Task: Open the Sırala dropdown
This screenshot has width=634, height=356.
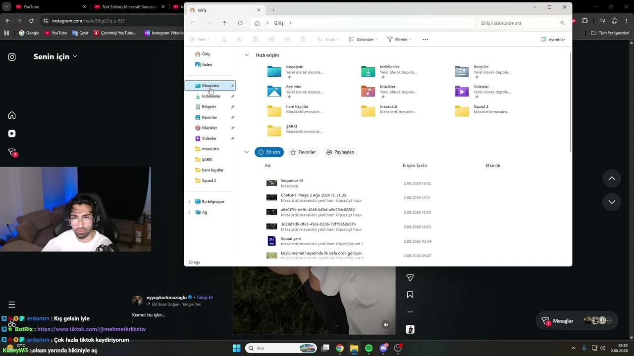Action: (x=328, y=40)
